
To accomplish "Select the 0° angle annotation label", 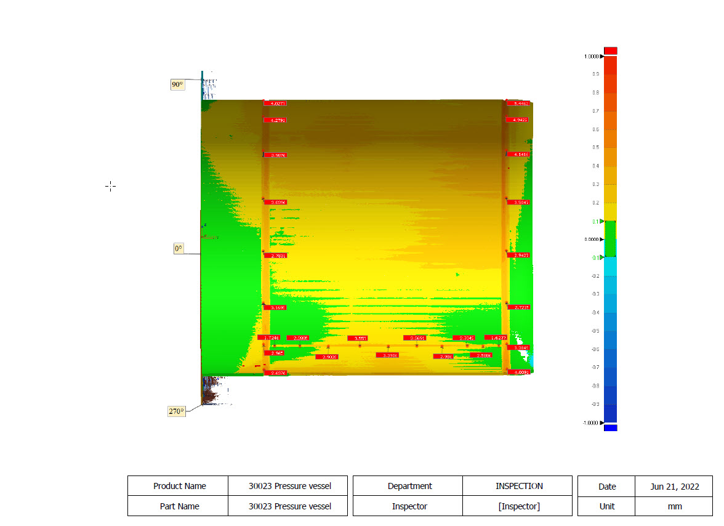I will click(179, 248).
